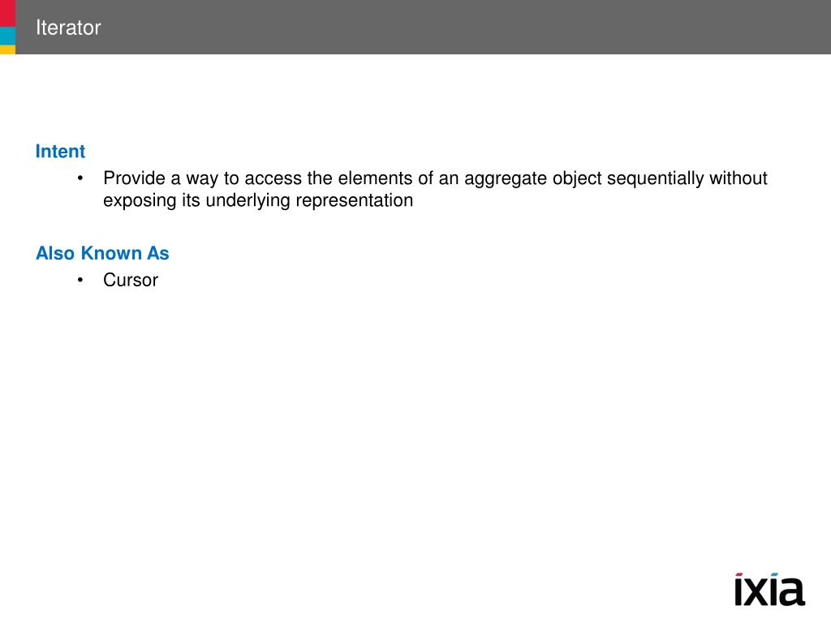Click the Also Known As heading
Viewport: 831px width, 623px height.
pyautogui.click(x=102, y=253)
